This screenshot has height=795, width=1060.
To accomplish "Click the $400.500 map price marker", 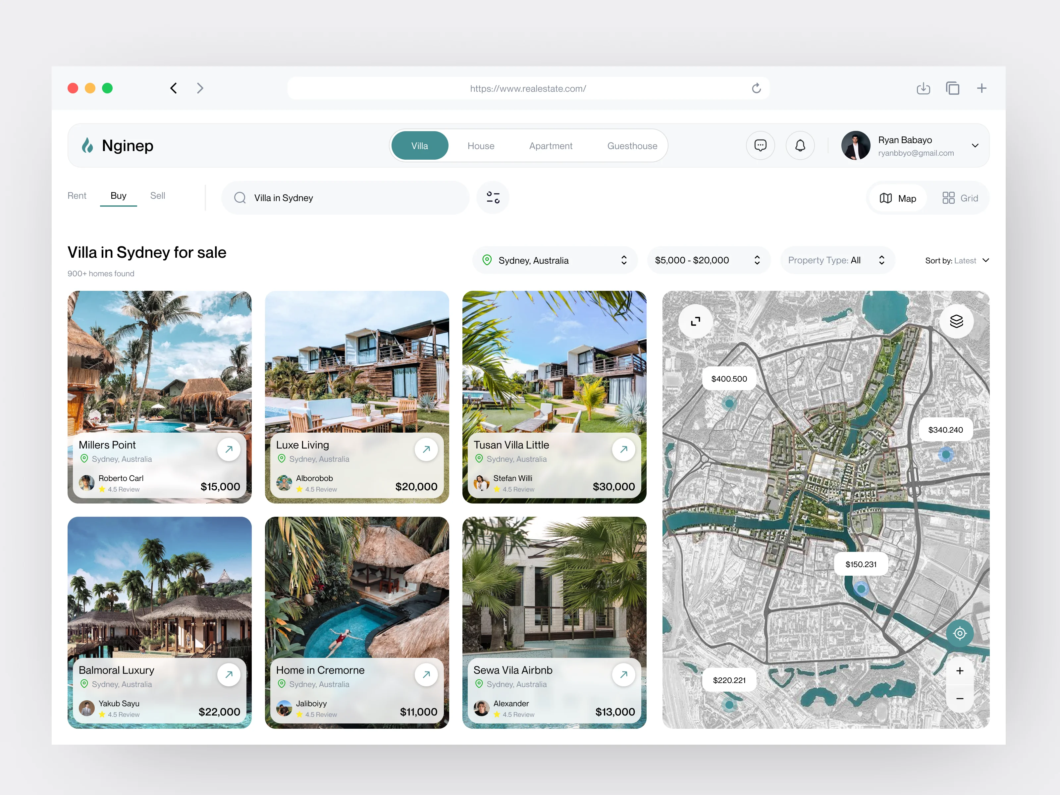I will point(728,379).
